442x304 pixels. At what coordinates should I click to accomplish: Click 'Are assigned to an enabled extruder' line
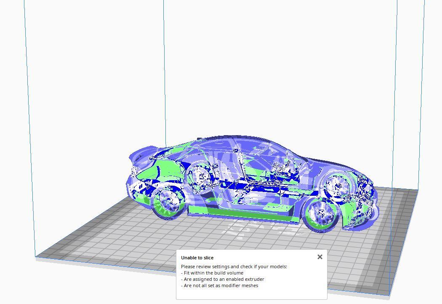point(222,279)
